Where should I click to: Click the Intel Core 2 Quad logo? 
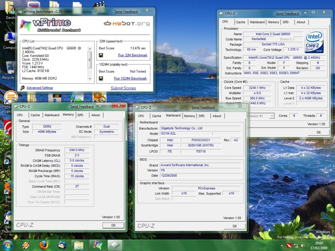[314, 42]
